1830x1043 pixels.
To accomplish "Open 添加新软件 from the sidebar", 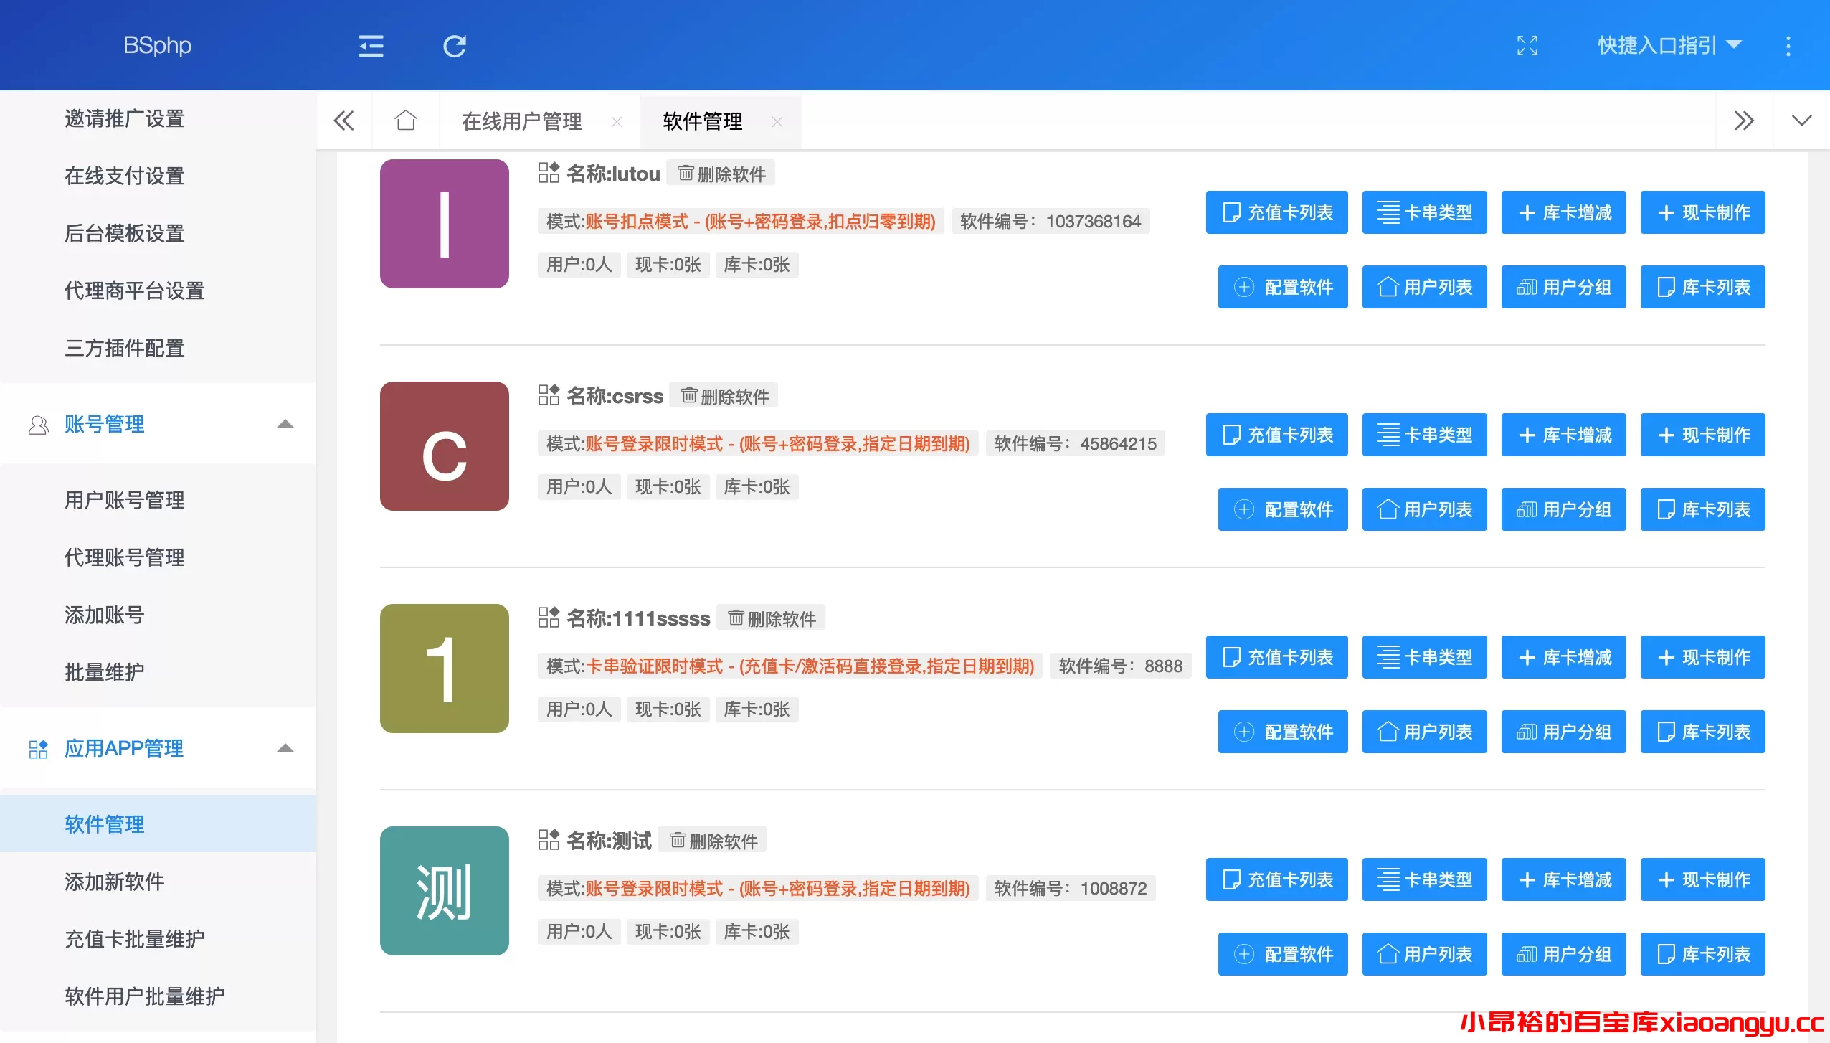I will pos(114,881).
